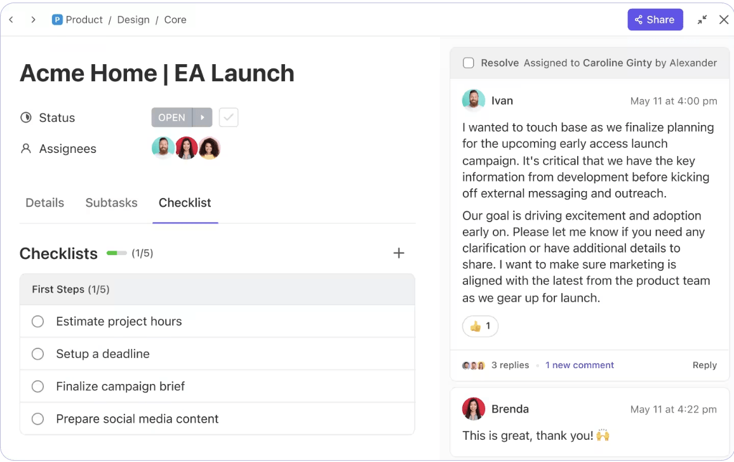This screenshot has height=462, width=734.
Task: Click Ivan's avatar in the comment
Action: (x=473, y=100)
